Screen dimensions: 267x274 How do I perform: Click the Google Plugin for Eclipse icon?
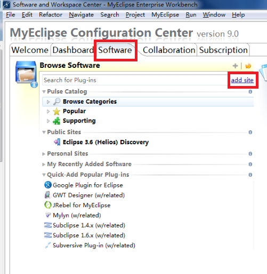point(48,185)
